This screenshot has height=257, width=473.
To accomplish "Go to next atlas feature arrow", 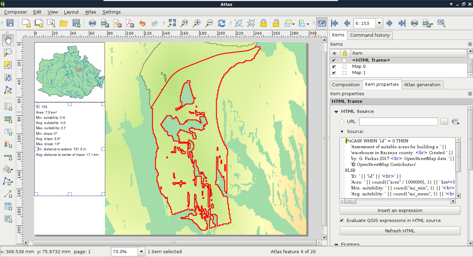I will coord(389,23).
